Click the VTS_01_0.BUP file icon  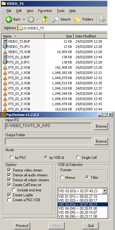pos(5,57)
